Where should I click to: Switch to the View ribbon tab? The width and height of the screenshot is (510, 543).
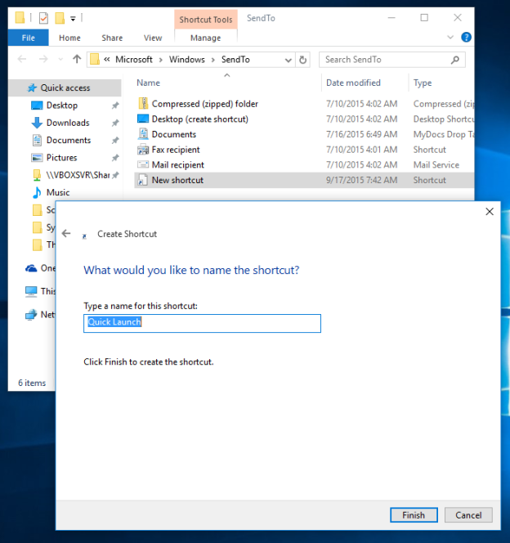coord(153,38)
